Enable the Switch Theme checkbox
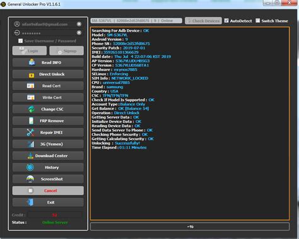 tap(258, 21)
